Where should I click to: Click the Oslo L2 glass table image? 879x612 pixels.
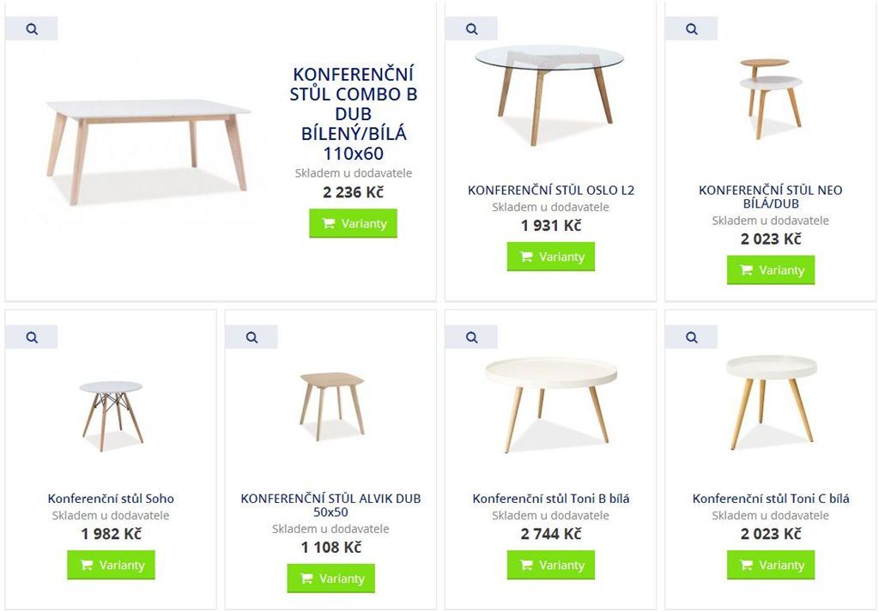(550, 95)
